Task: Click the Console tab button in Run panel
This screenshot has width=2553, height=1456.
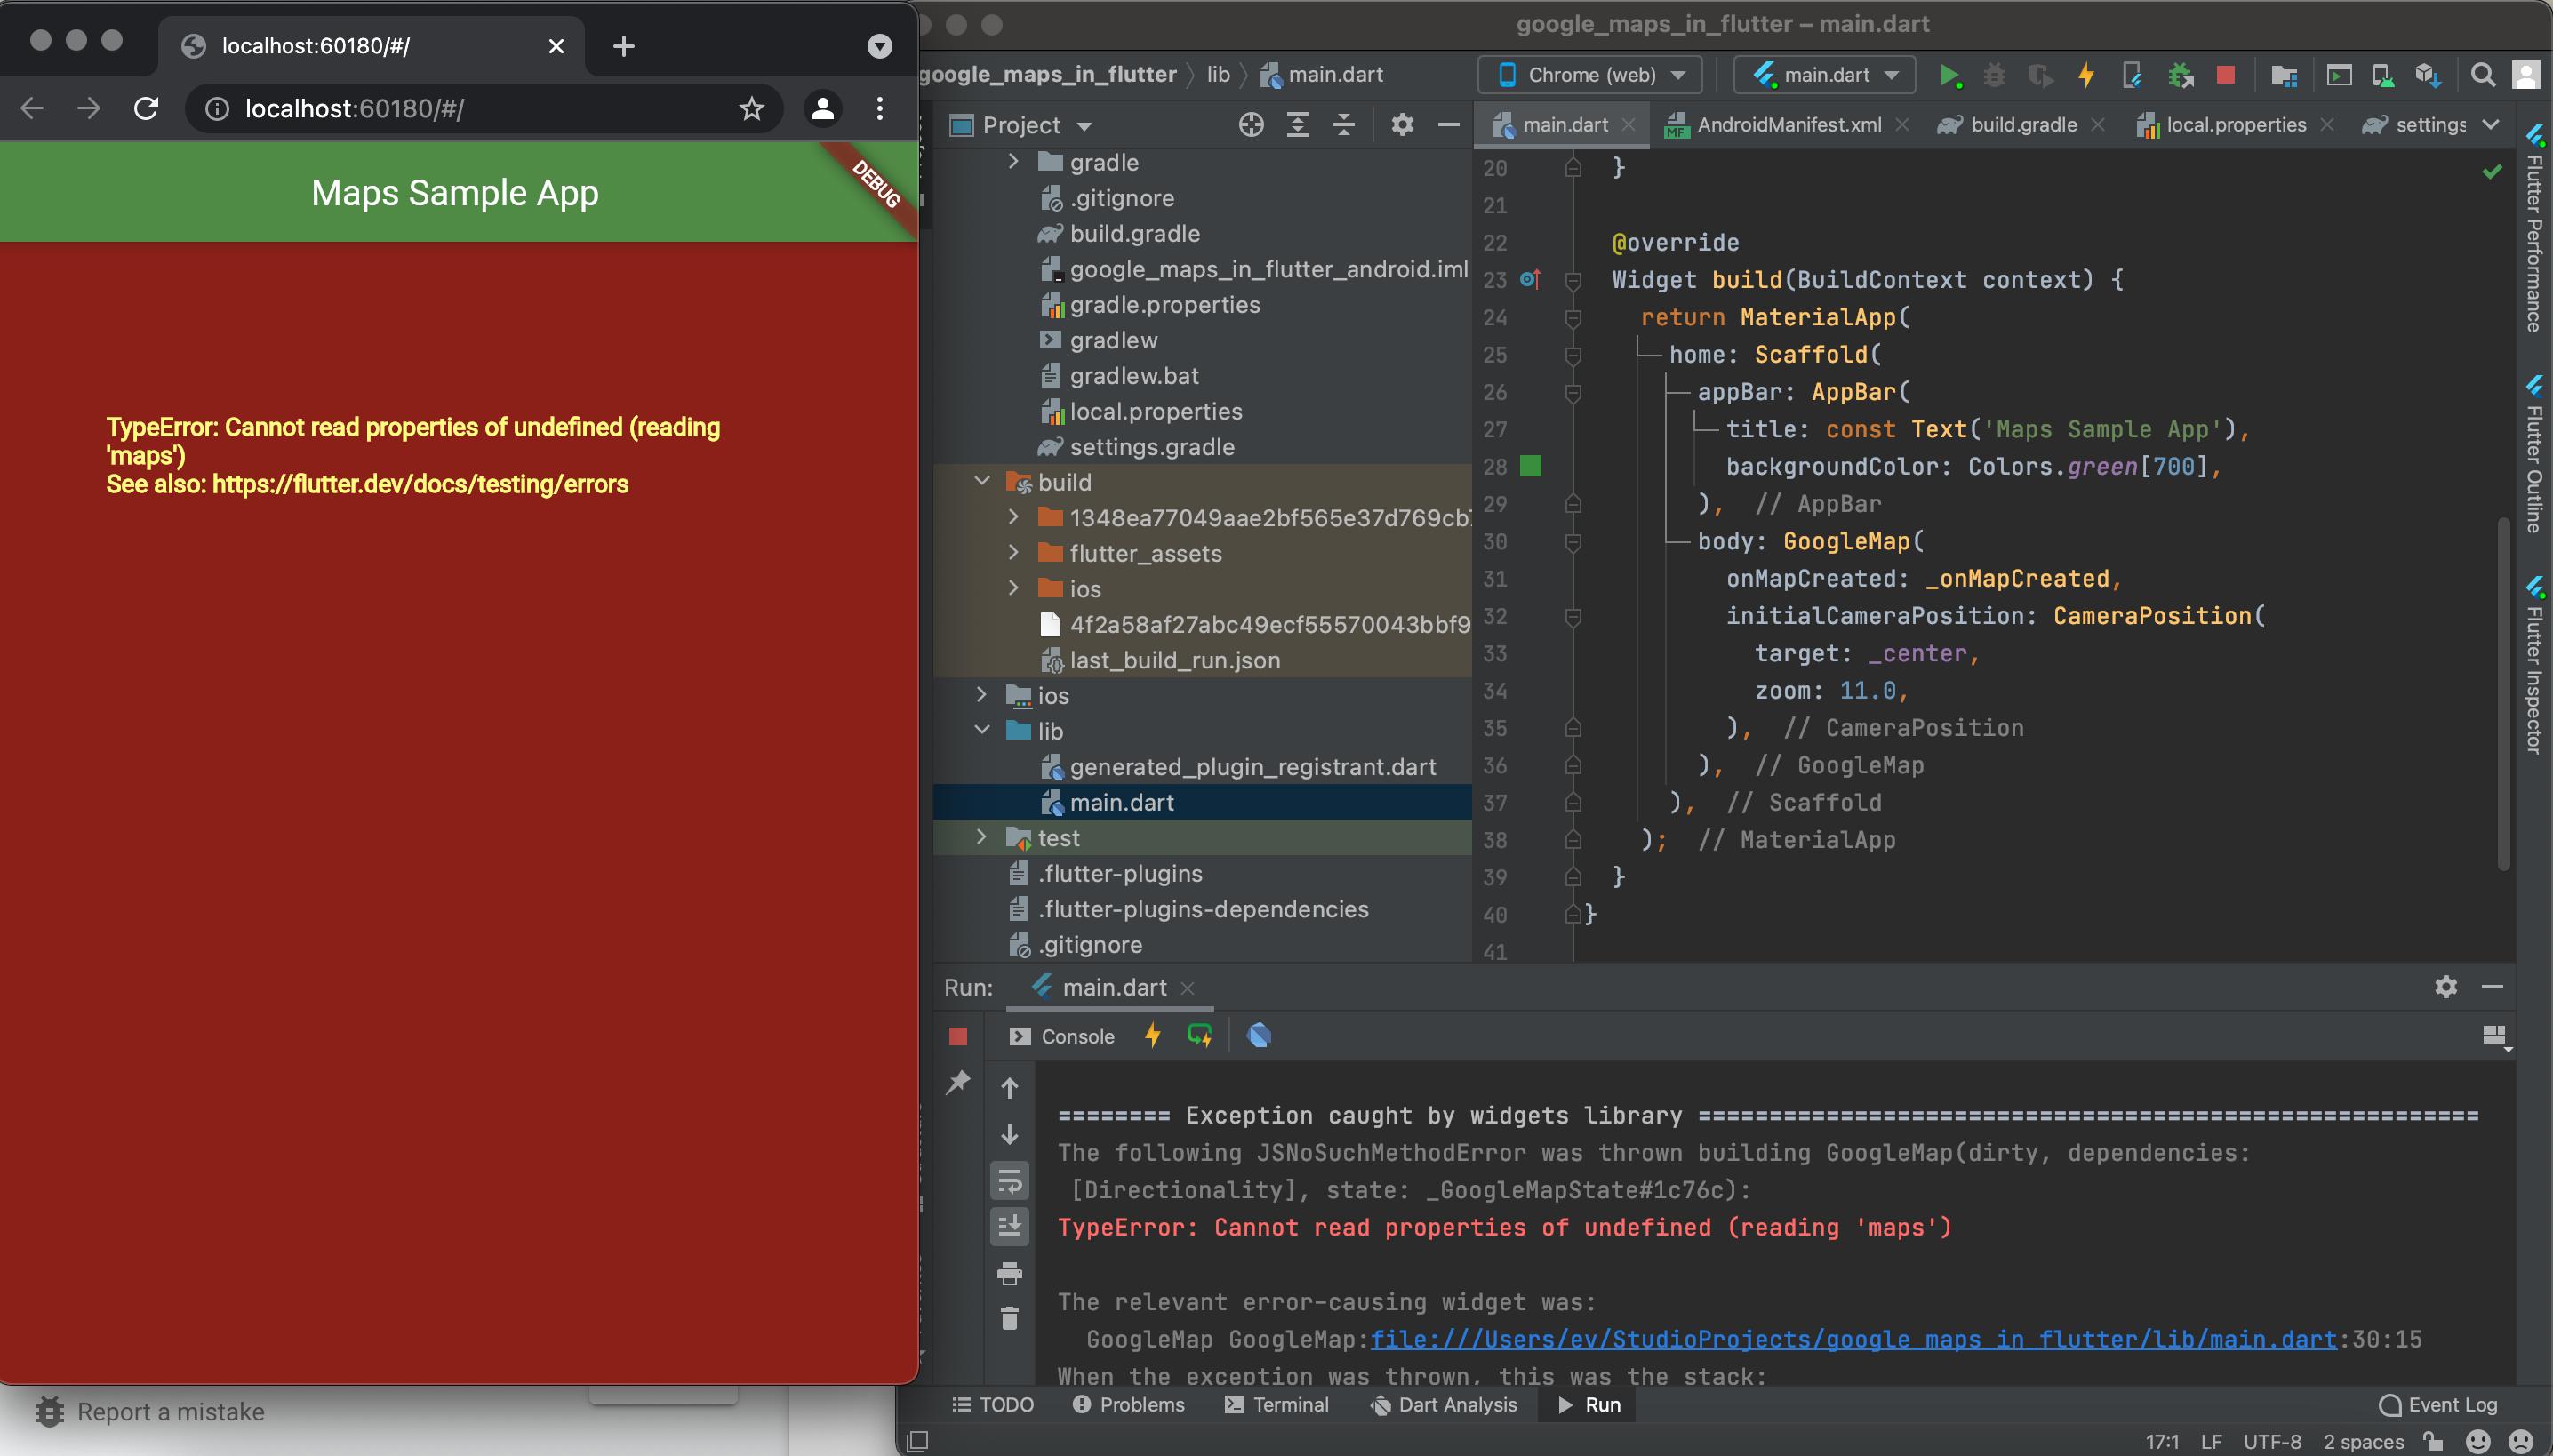Action: point(1062,1037)
